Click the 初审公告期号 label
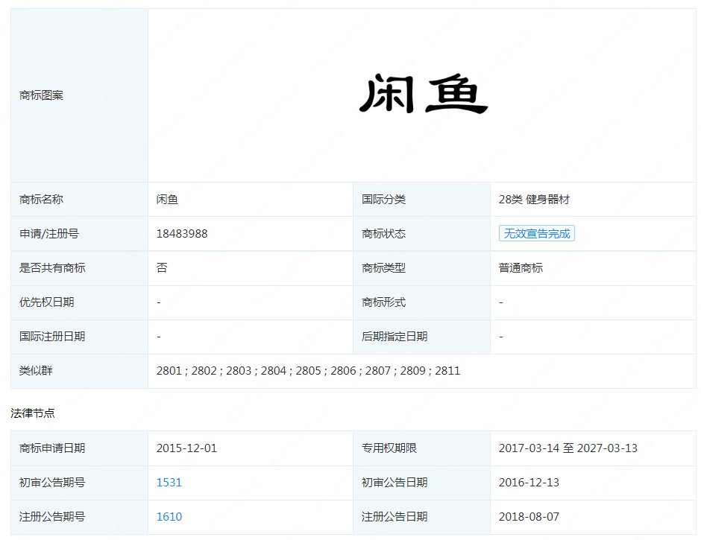 tap(52, 483)
